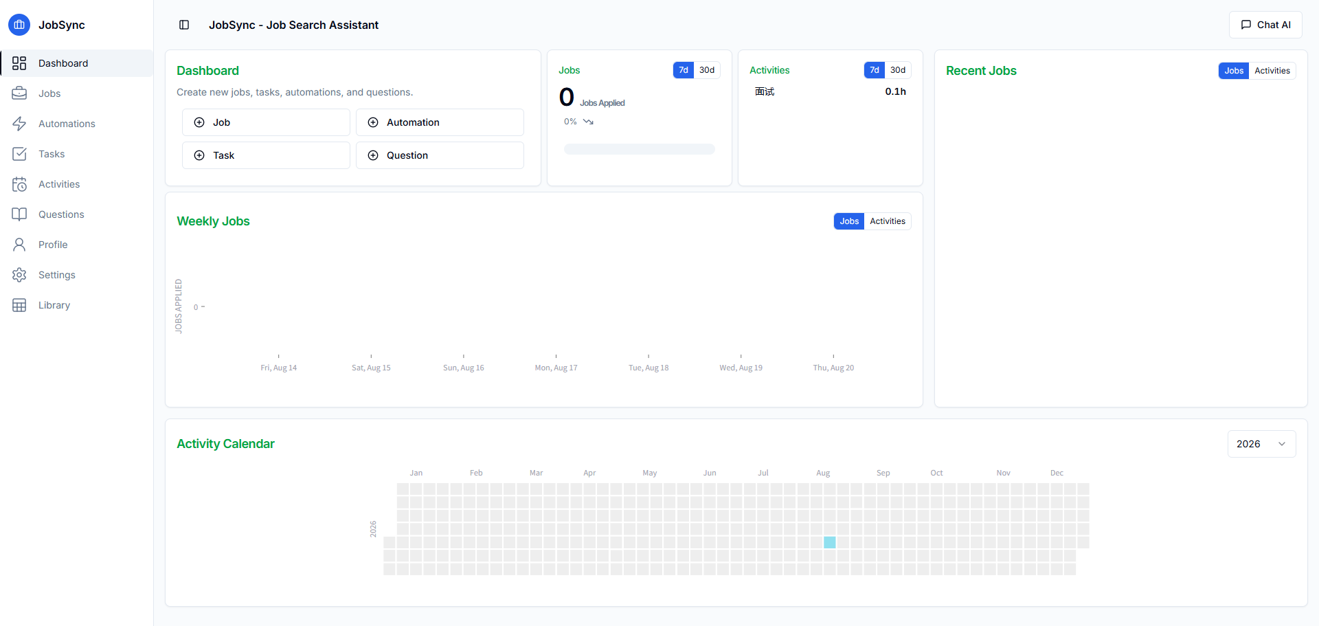Show Jobs in Recent Jobs panel
This screenshot has height=626, width=1319.
1234,71
